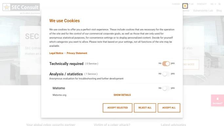
Task: Open the Career menu item
Action: 176,4
